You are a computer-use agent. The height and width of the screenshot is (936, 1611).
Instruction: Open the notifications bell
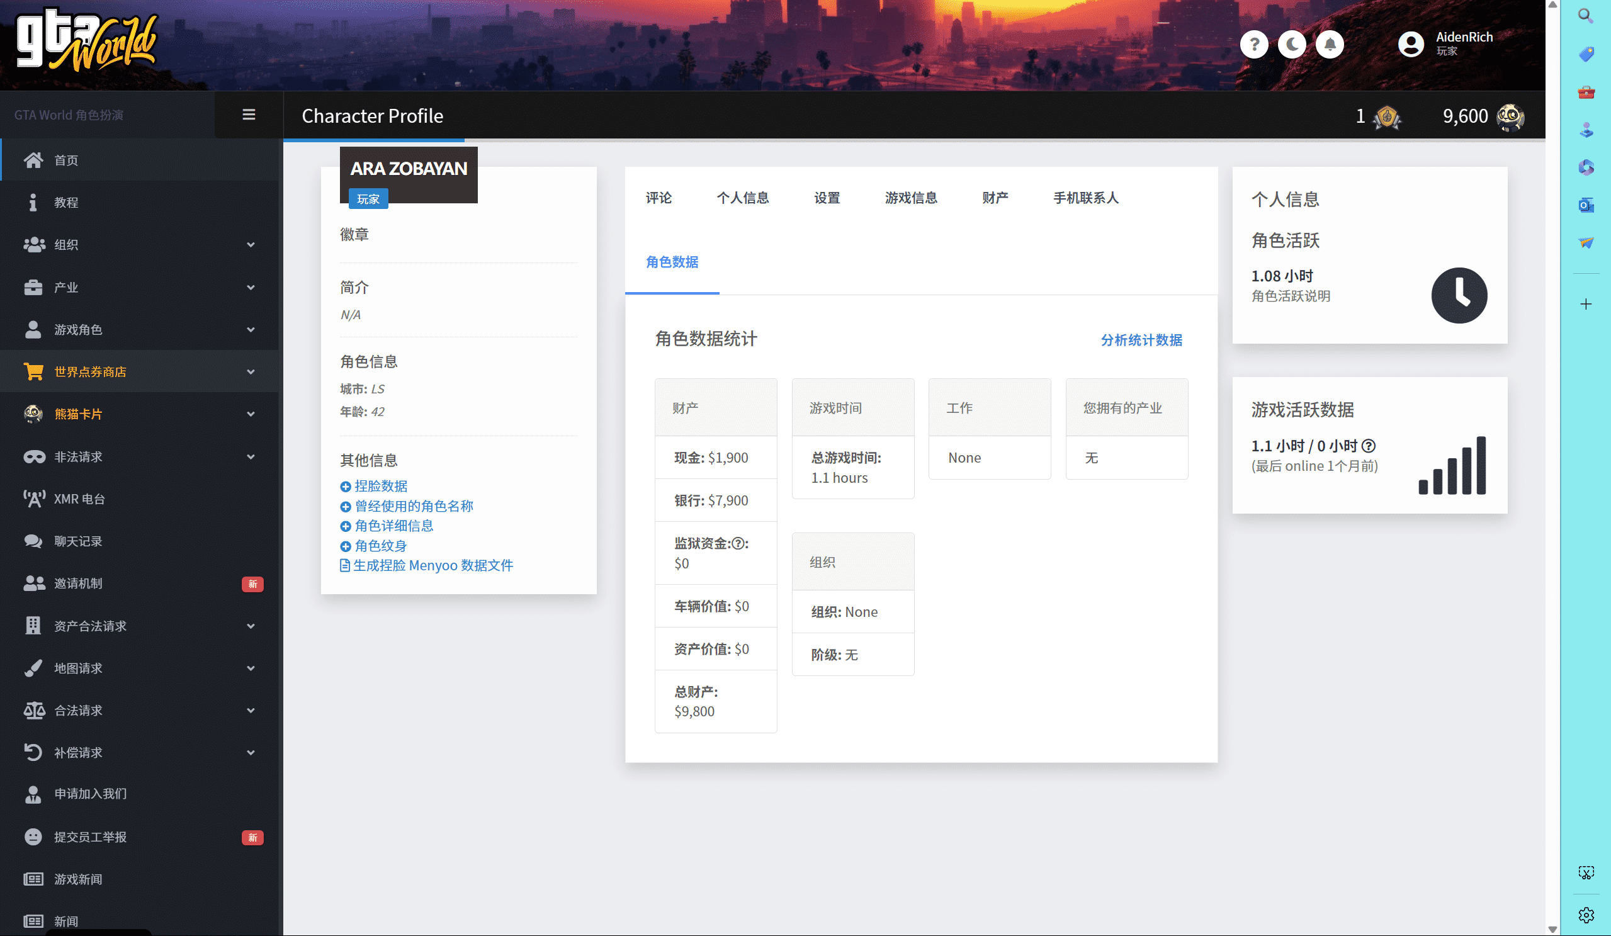[1330, 44]
